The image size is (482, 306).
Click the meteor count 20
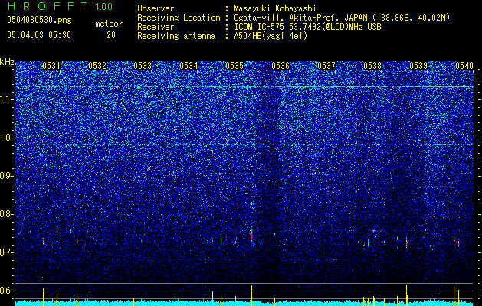pyautogui.click(x=111, y=35)
